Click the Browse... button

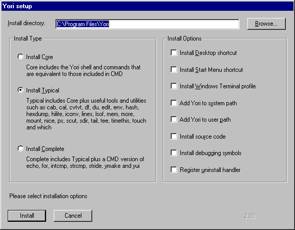(266, 24)
